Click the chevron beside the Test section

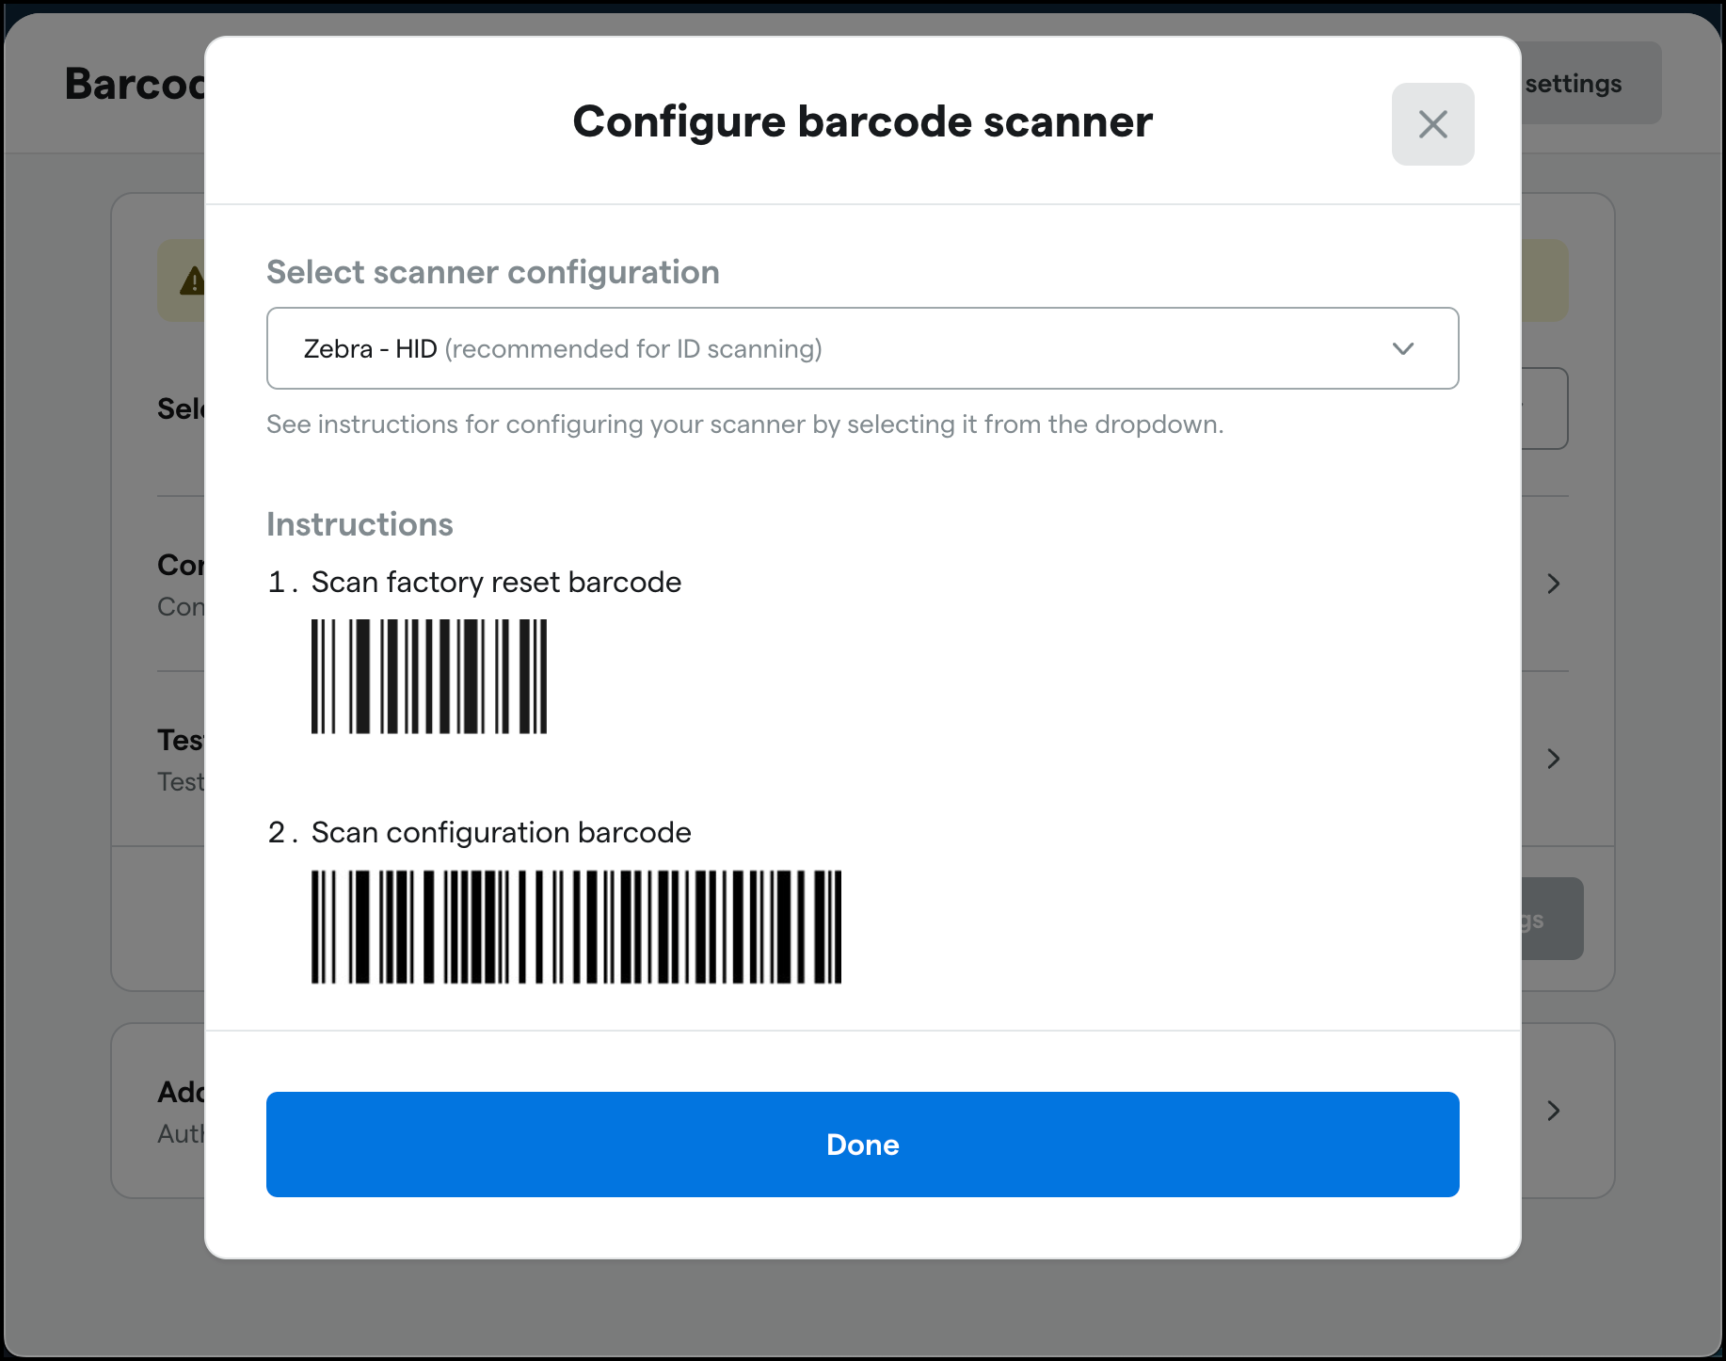point(1553,759)
